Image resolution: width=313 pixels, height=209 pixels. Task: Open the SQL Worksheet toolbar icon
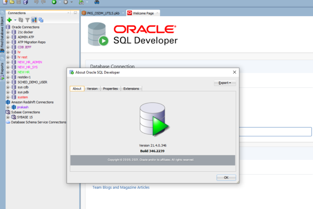[x=81, y=2]
